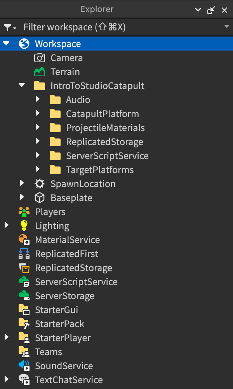Image resolution: width=233 pixels, height=389 pixels.
Task: Click the Players service icon
Action: point(24,212)
